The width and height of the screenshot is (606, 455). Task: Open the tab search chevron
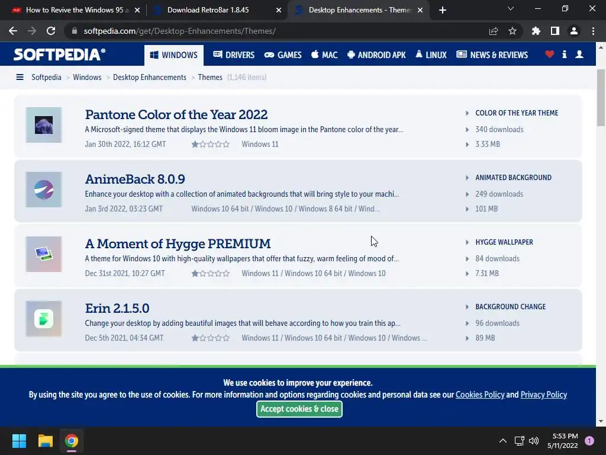point(511,8)
